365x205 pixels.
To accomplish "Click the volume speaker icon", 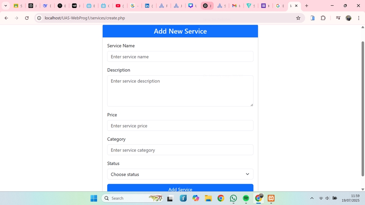I will point(327,198).
